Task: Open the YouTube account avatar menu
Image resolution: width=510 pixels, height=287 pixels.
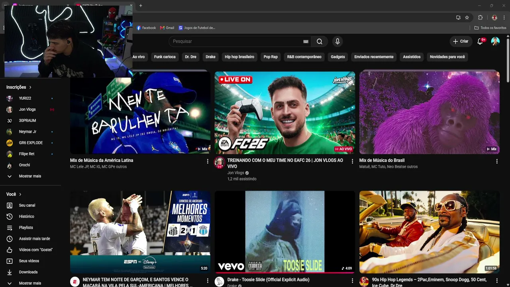Action: (495, 41)
